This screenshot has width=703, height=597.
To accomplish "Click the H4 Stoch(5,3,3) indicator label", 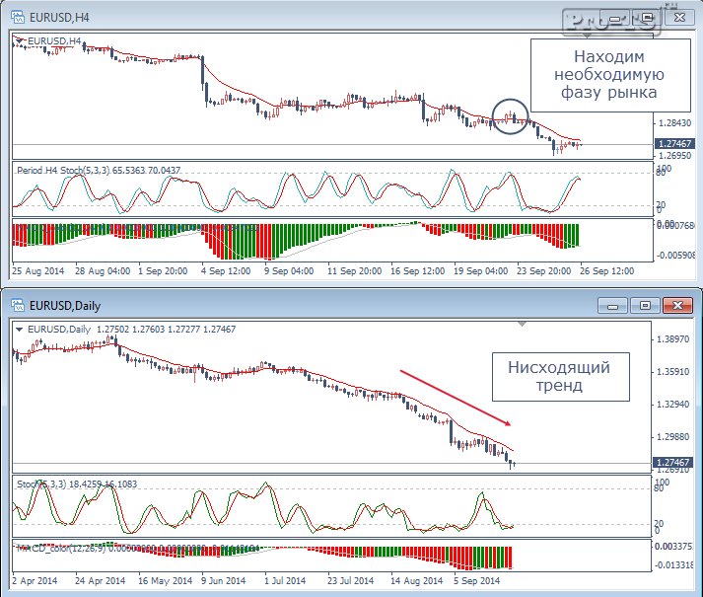I will [x=99, y=171].
